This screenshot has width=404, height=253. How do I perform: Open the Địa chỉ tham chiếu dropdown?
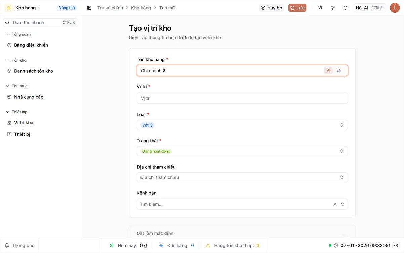(242, 177)
